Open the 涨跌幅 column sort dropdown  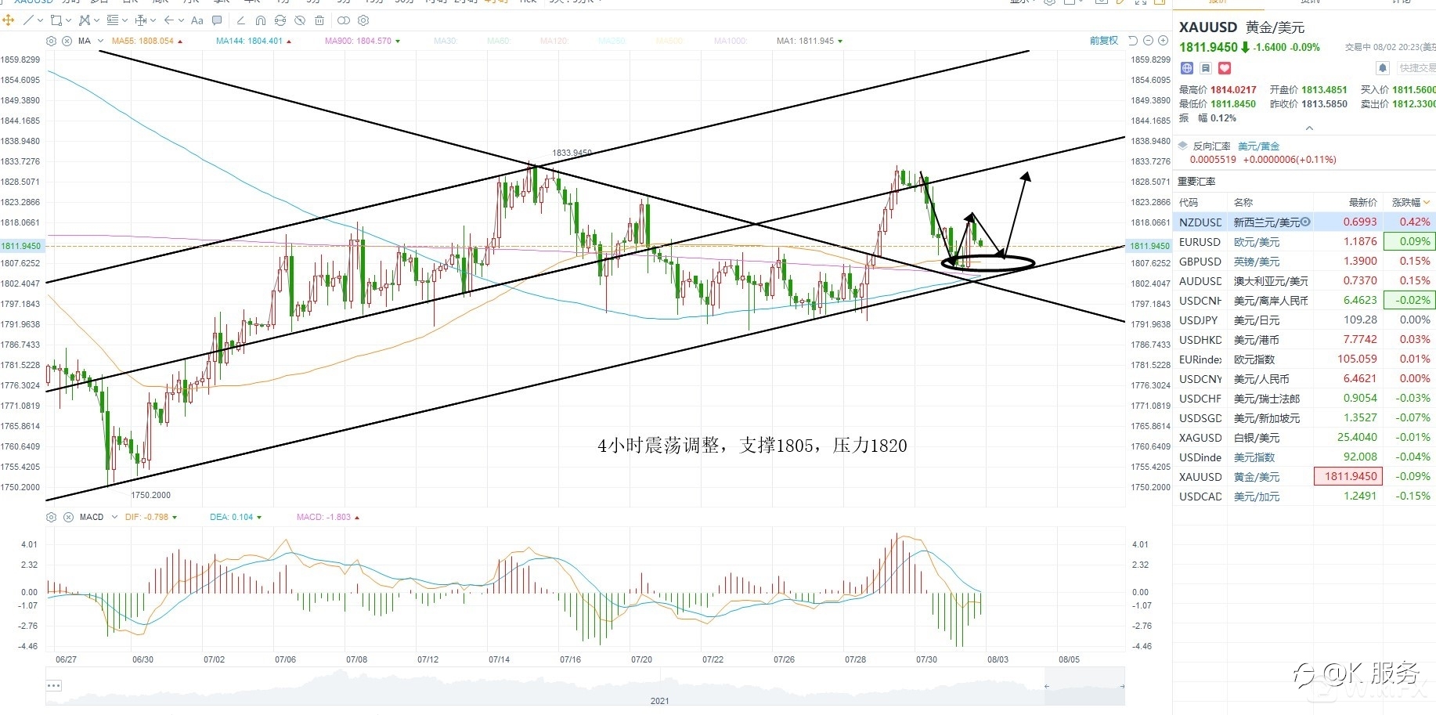pos(1427,203)
